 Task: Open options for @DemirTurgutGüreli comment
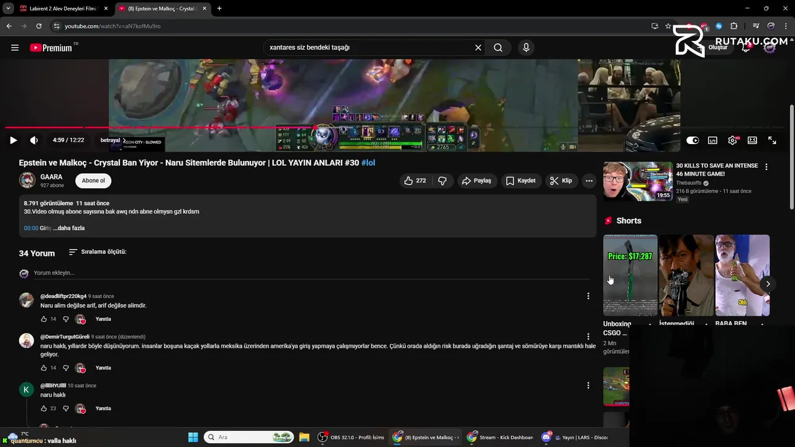(588, 336)
